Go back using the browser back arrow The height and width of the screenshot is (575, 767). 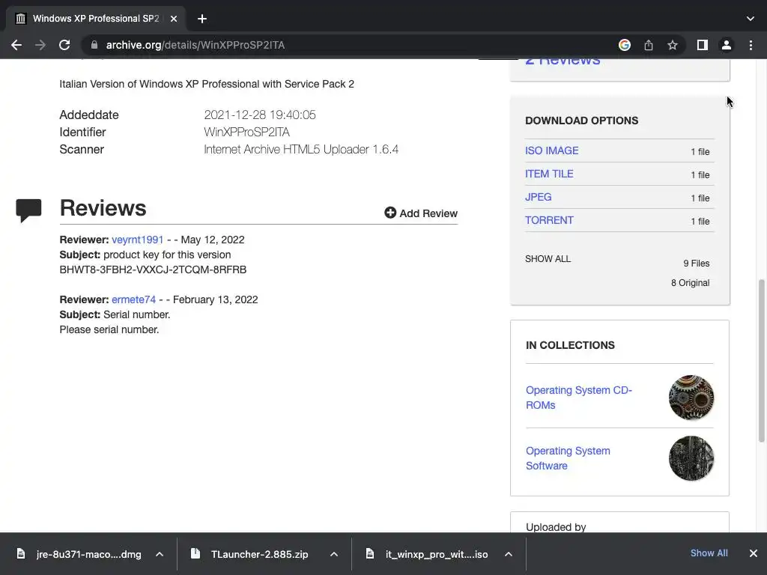point(16,45)
